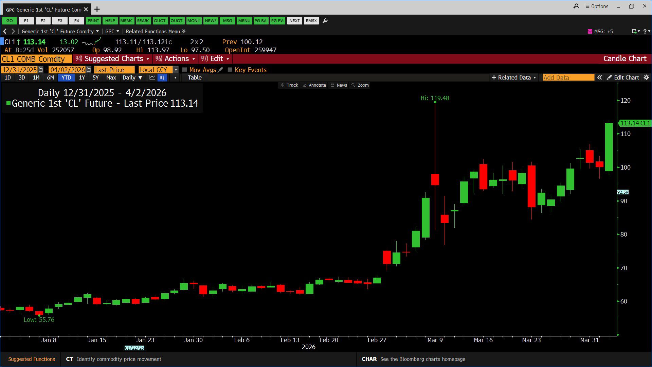Edit moving averages pencil icon
The width and height of the screenshot is (652, 367).
point(220,70)
